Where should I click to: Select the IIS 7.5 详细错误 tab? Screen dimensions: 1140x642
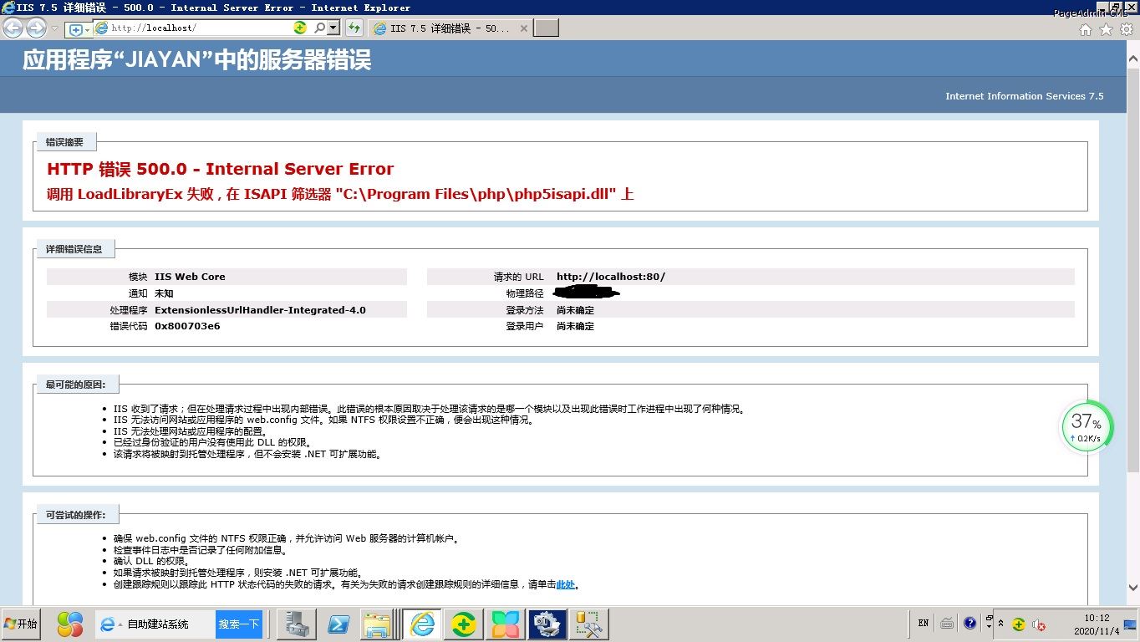(x=450, y=28)
